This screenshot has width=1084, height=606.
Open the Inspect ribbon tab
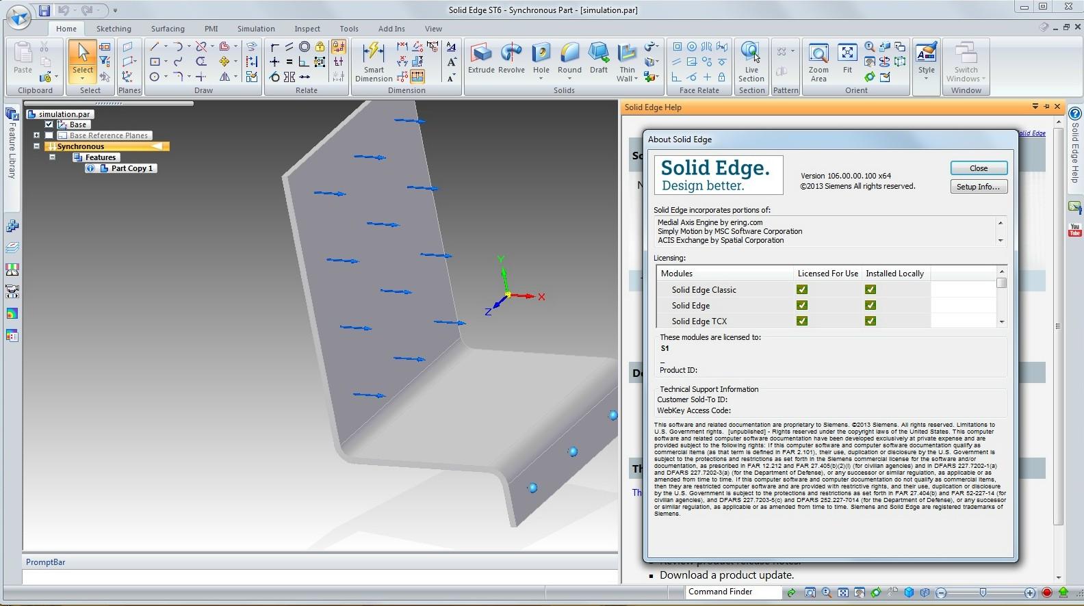tap(307, 29)
